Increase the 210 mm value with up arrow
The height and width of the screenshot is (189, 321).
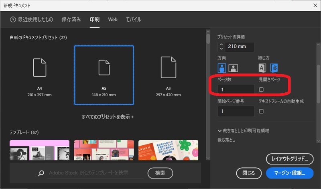221,45
